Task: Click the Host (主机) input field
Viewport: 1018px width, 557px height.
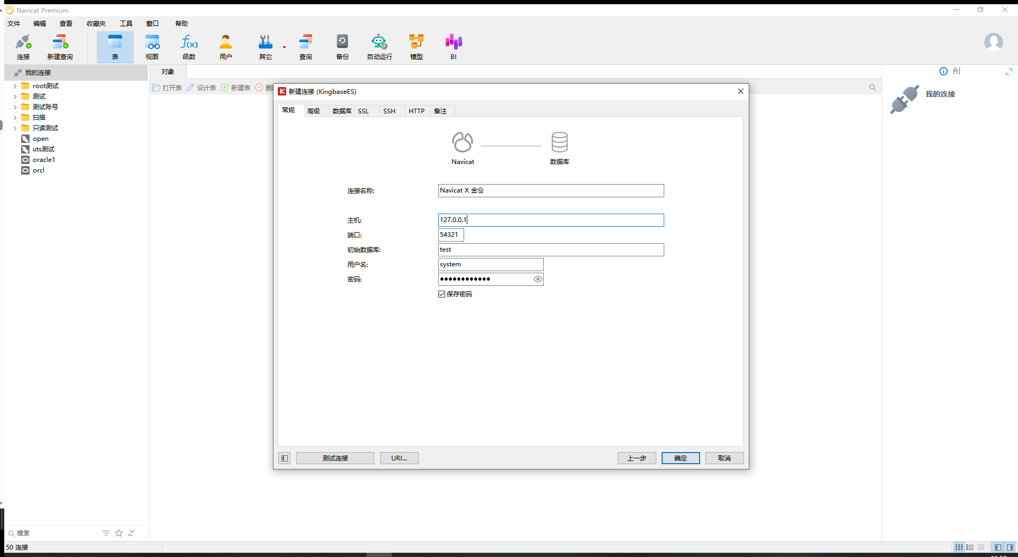Action: tap(551, 220)
